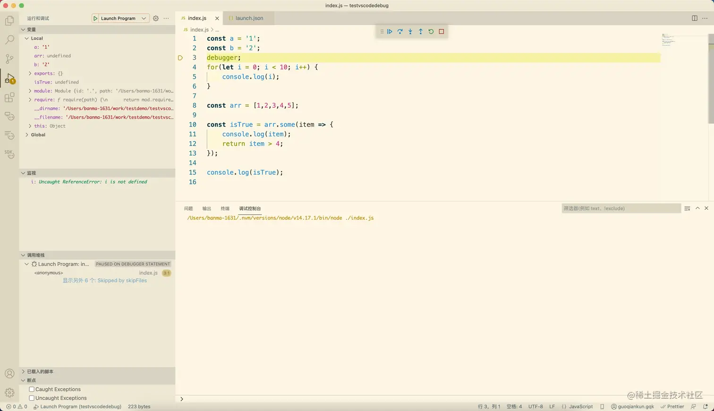Expand the Global scope

27,135
